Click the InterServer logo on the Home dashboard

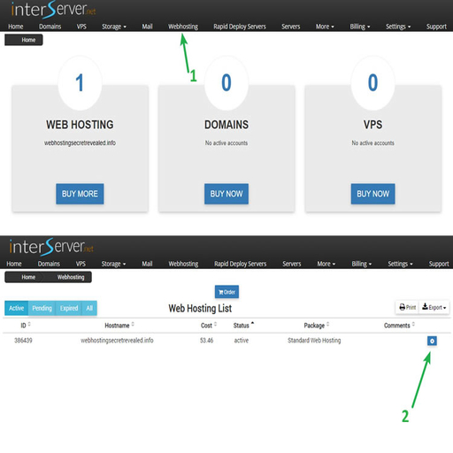click(53, 10)
